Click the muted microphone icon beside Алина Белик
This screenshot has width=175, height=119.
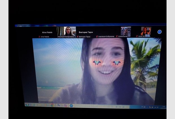click(117, 37)
